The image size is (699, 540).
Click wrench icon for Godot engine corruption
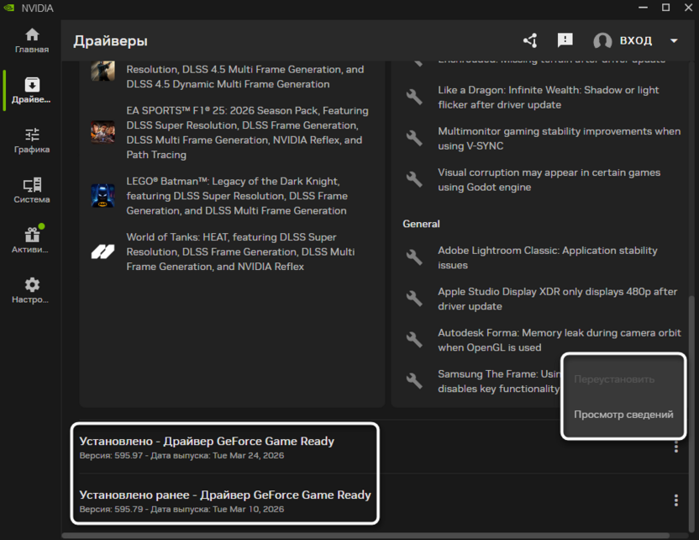pos(414,179)
